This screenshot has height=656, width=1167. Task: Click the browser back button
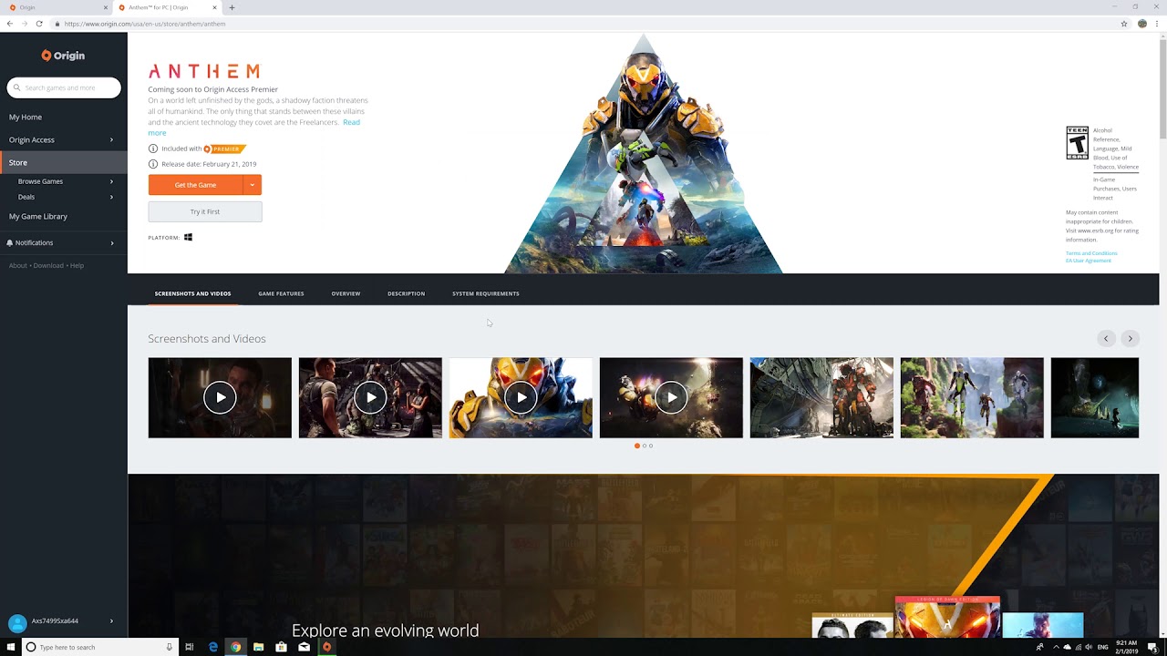pos(9,24)
